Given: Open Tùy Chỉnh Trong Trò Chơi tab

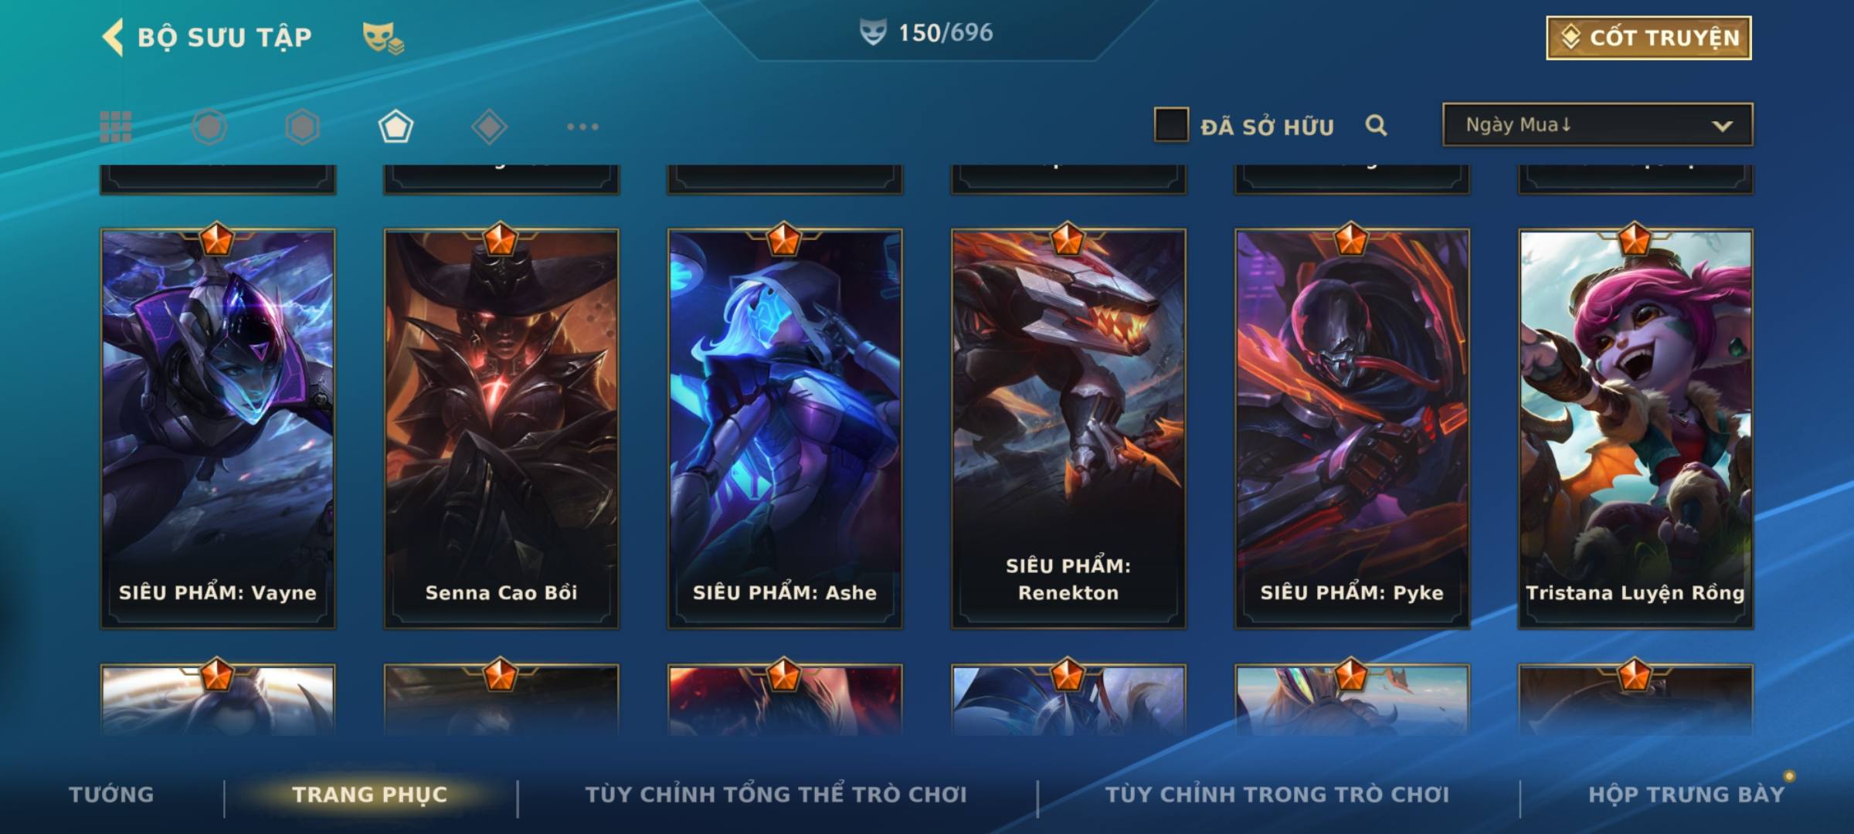Looking at the screenshot, I should (x=1277, y=794).
